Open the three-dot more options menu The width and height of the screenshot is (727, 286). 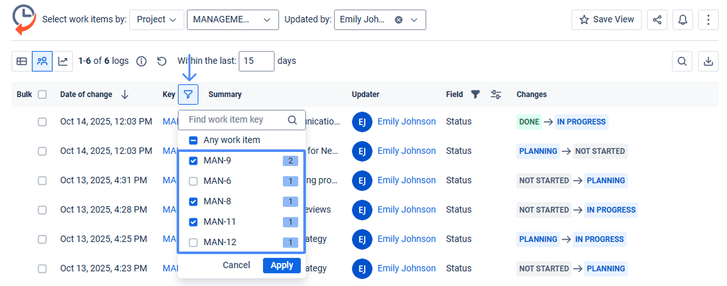point(708,20)
